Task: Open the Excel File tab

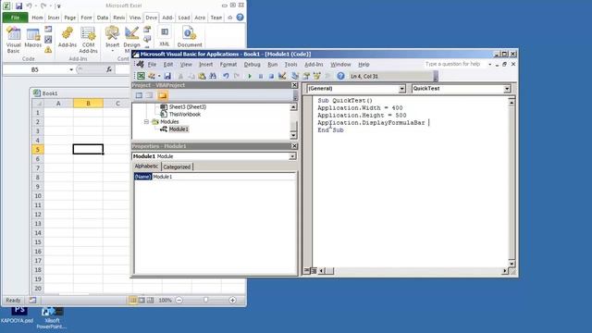Action: click(15, 18)
